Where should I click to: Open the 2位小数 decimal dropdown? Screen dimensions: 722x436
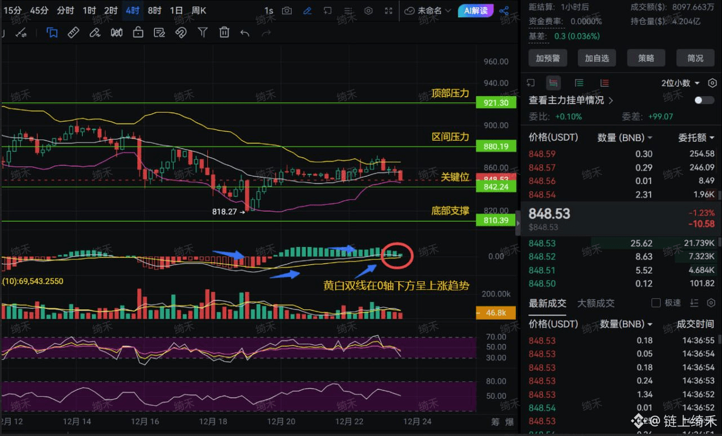[x=680, y=83]
